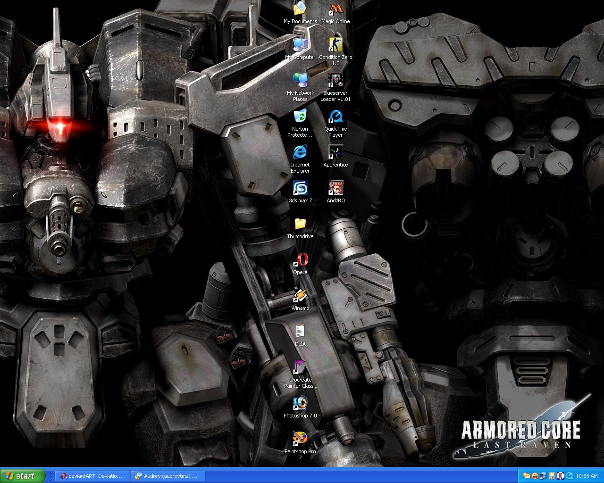
Task: Click the network connection tray icon
Action: pyautogui.click(x=543, y=476)
